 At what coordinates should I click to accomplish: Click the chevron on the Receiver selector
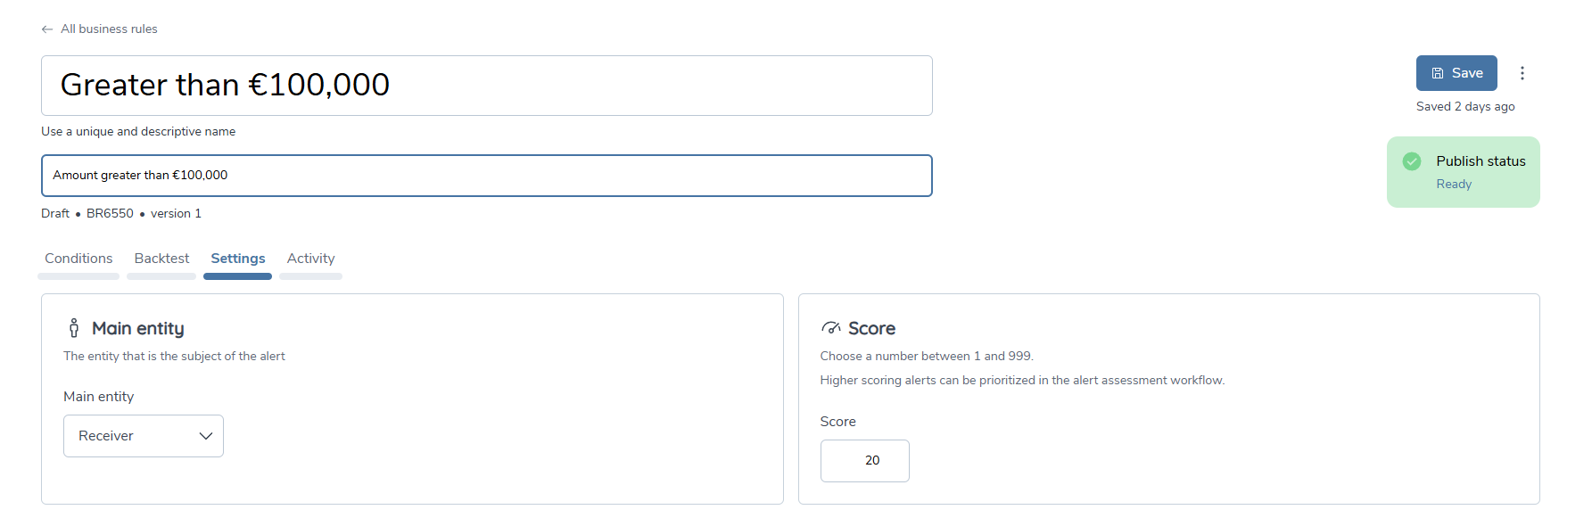pos(206,436)
